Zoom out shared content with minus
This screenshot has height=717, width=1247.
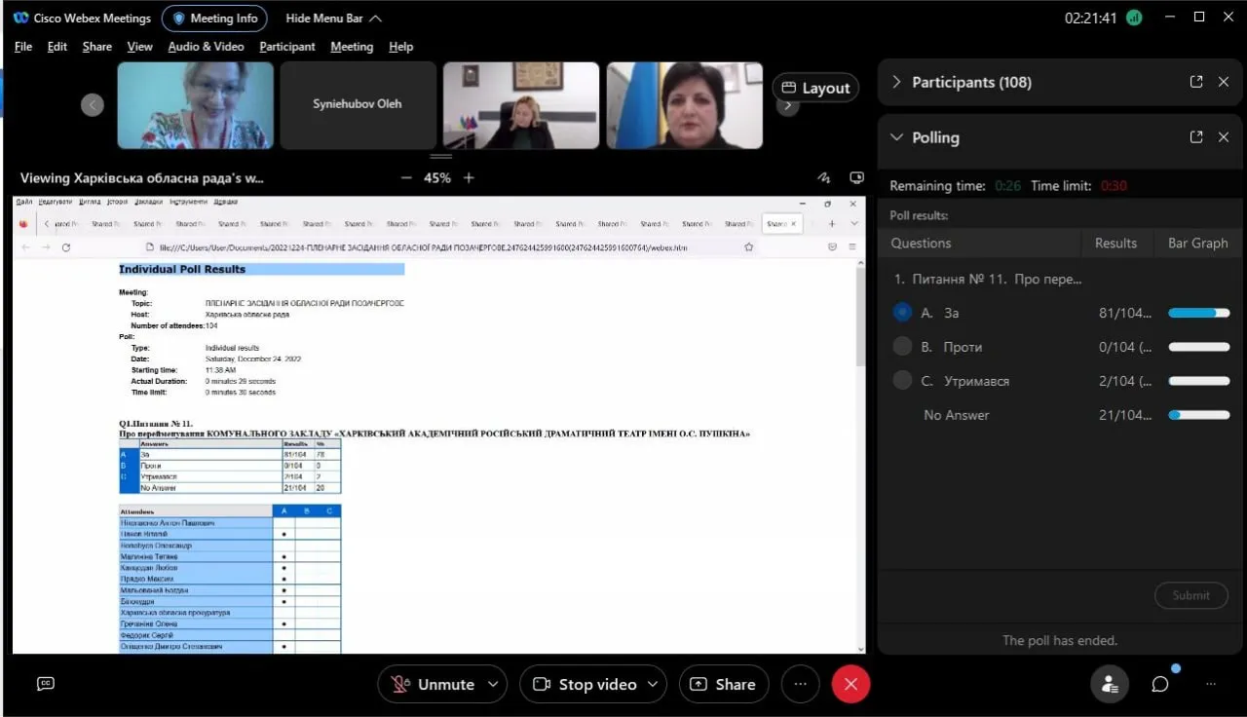406,178
